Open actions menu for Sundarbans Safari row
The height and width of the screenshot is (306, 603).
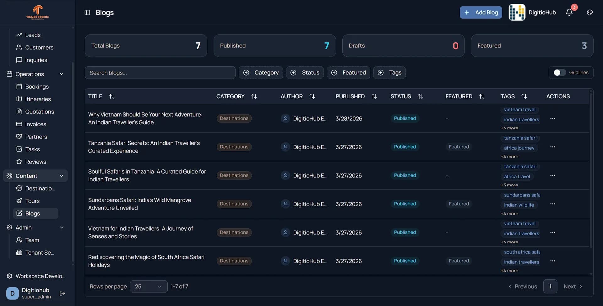pos(553,204)
